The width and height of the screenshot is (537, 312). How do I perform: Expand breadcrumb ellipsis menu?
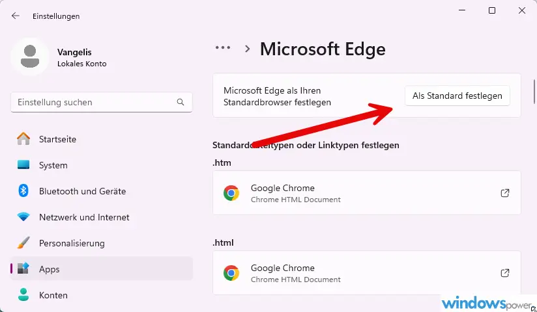pos(223,47)
